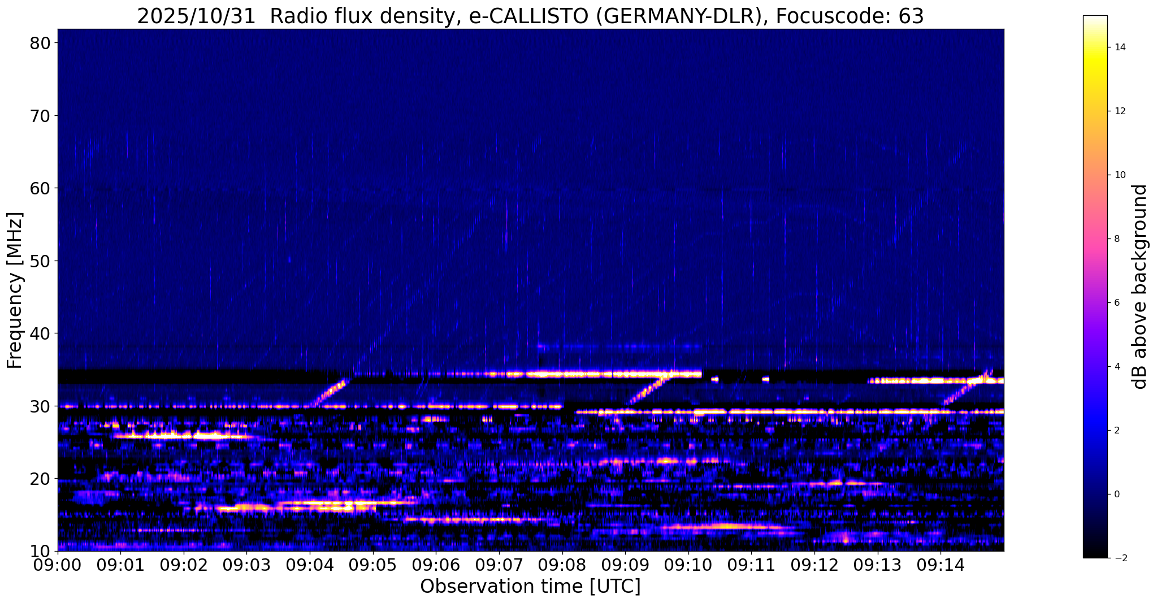1157x603 pixels.
Task: Click the dB colorbar gradient strip
Action: 1095,287
